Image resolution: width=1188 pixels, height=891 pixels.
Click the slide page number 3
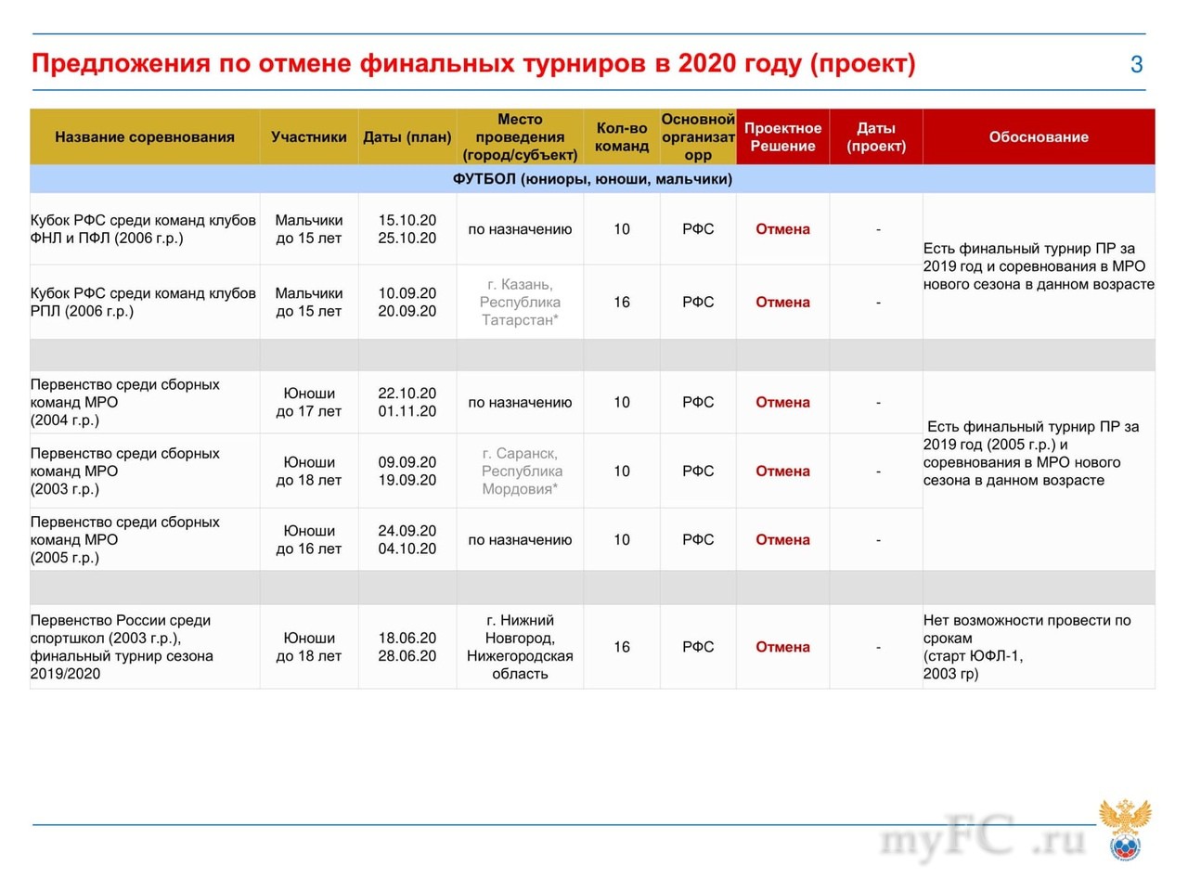[x=1136, y=64]
